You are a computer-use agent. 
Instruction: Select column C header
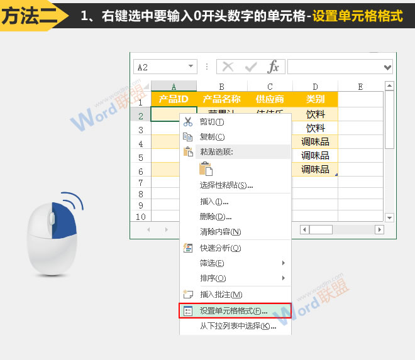click(x=270, y=86)
